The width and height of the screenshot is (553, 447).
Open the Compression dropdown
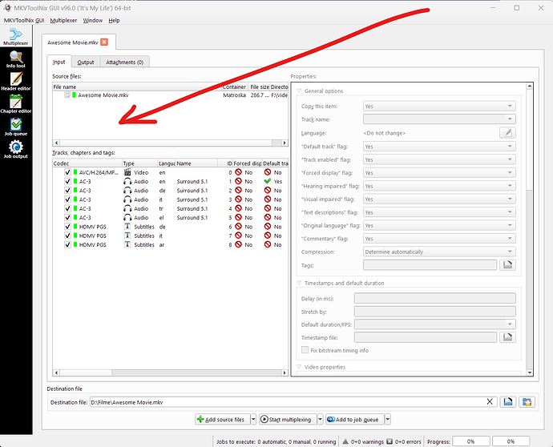pos(439,252)
